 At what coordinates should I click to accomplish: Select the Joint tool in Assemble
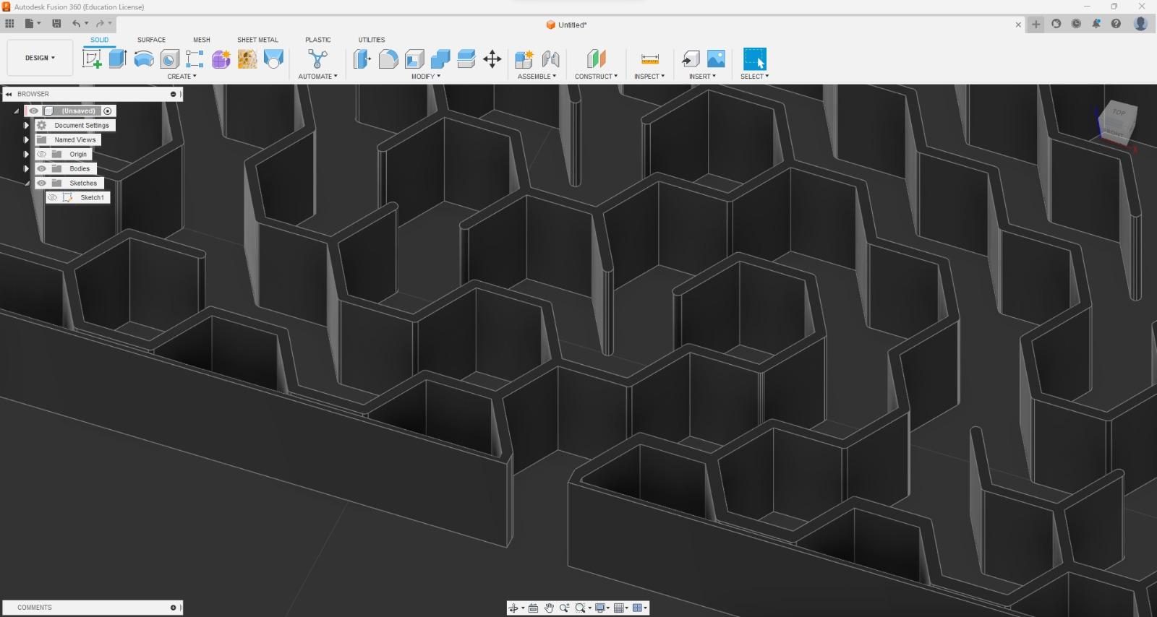550,59
